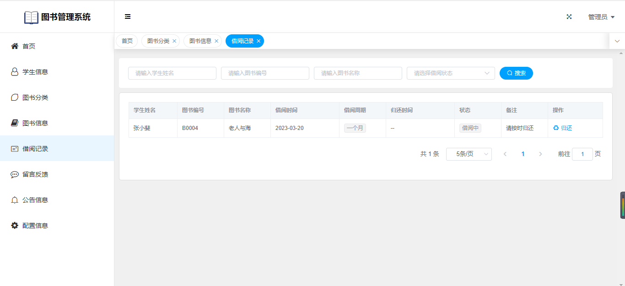Click the bell icon for 公告信息
Viewport: 625px width, 286px height.
(x=15, y=200)
